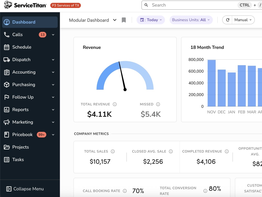Viewport: 262px width, 197px height.
Task: Click the P3 Services of TX badge
Action: coord(65,5)
